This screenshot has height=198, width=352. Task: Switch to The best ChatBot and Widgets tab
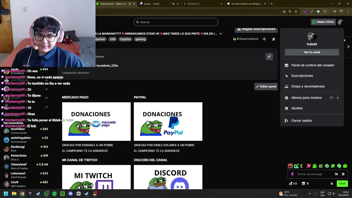[x=246, y=4]
